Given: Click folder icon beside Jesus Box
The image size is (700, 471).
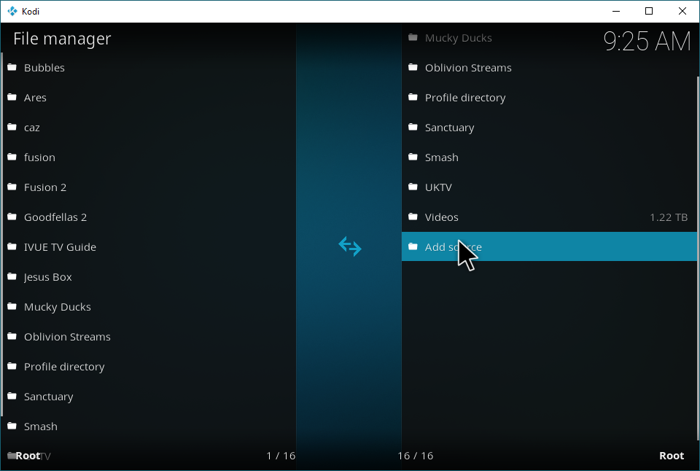Looking at the screenshot, I should [12, 277].
